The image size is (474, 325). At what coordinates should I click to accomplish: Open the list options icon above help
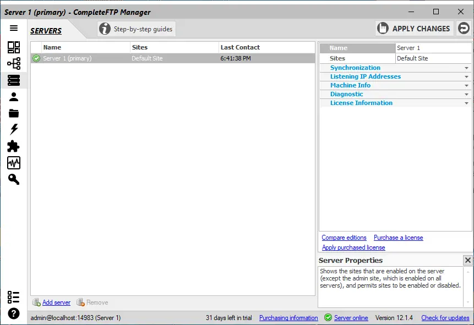pos(14,297)
